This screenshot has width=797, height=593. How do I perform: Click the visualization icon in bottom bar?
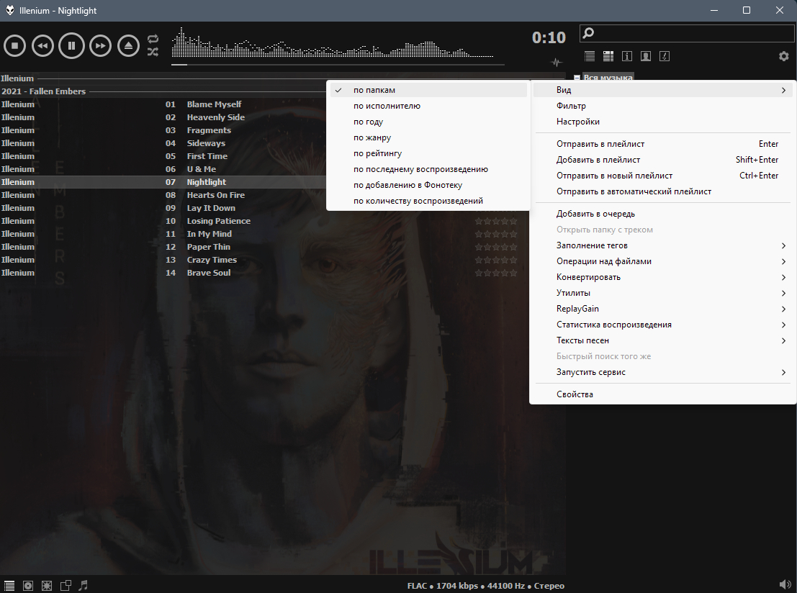[47, 586]
